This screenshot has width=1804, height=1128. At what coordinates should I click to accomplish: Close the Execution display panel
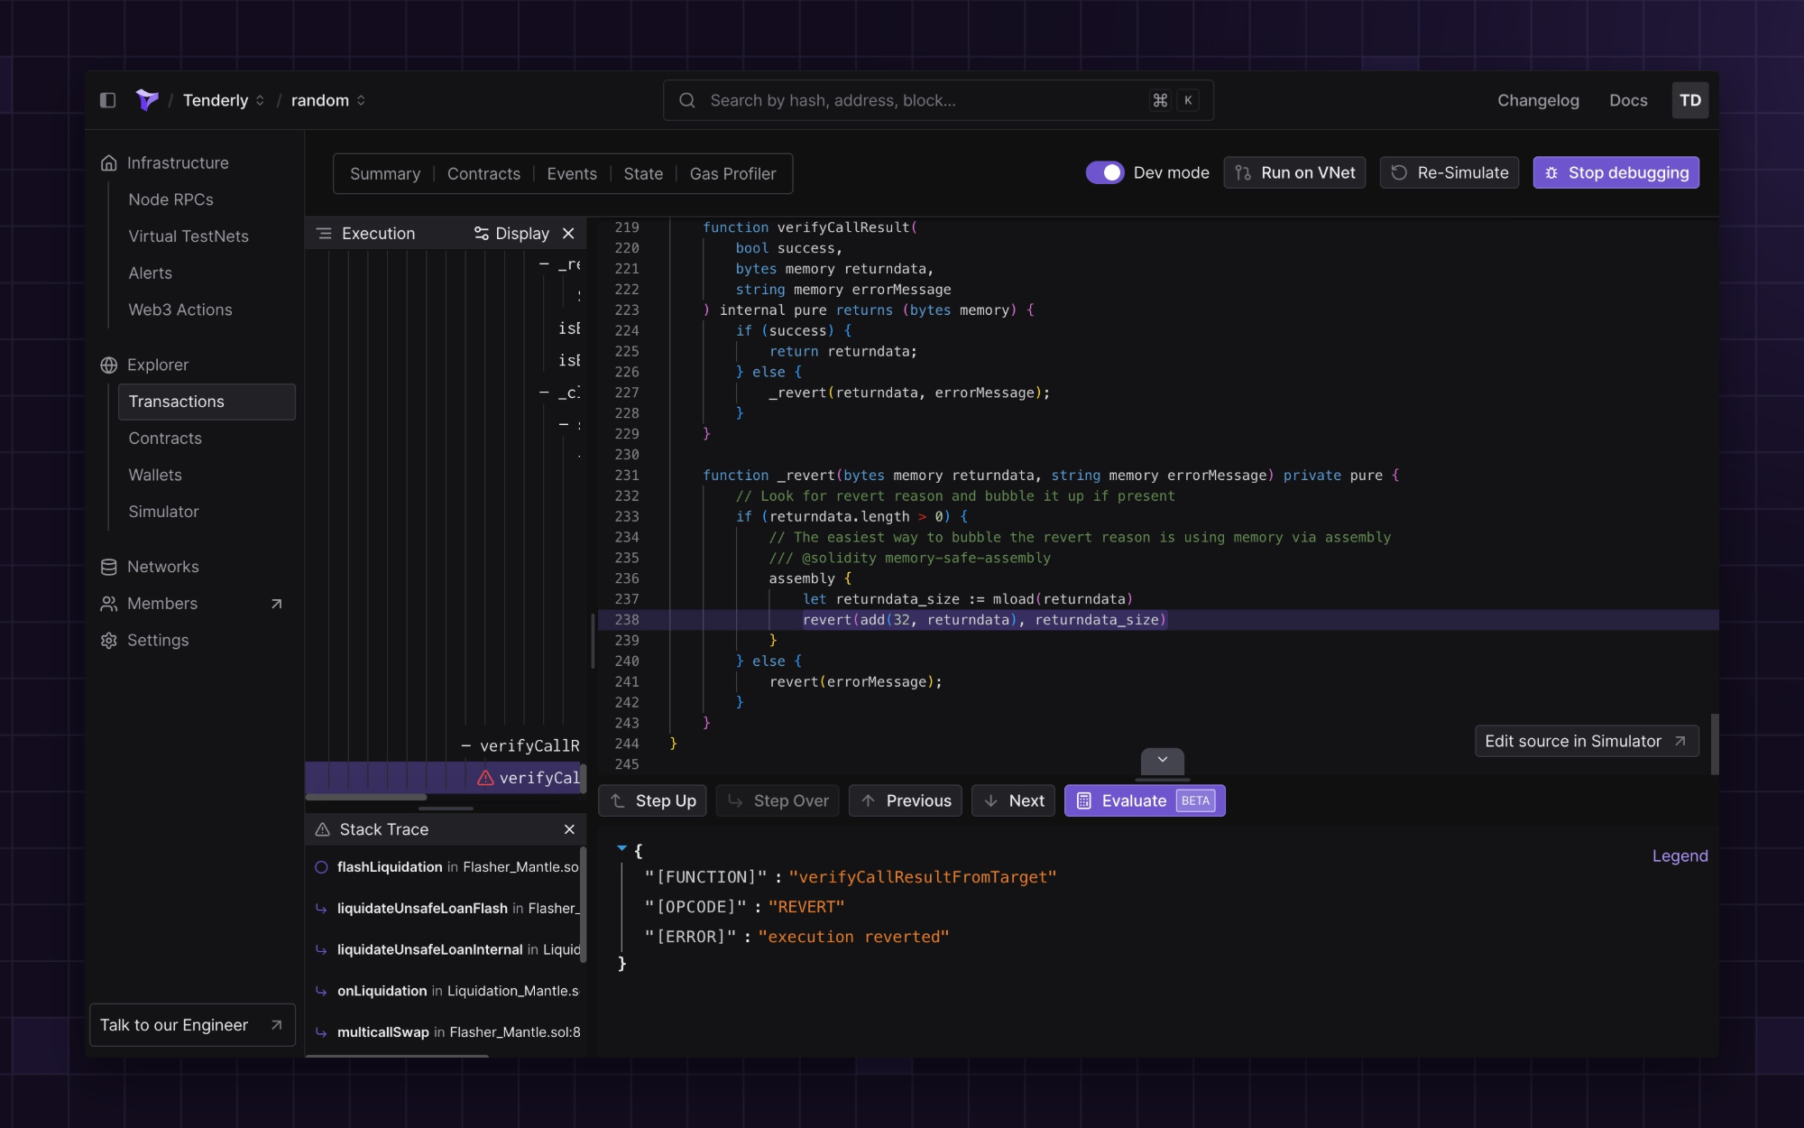click(568, 234)
